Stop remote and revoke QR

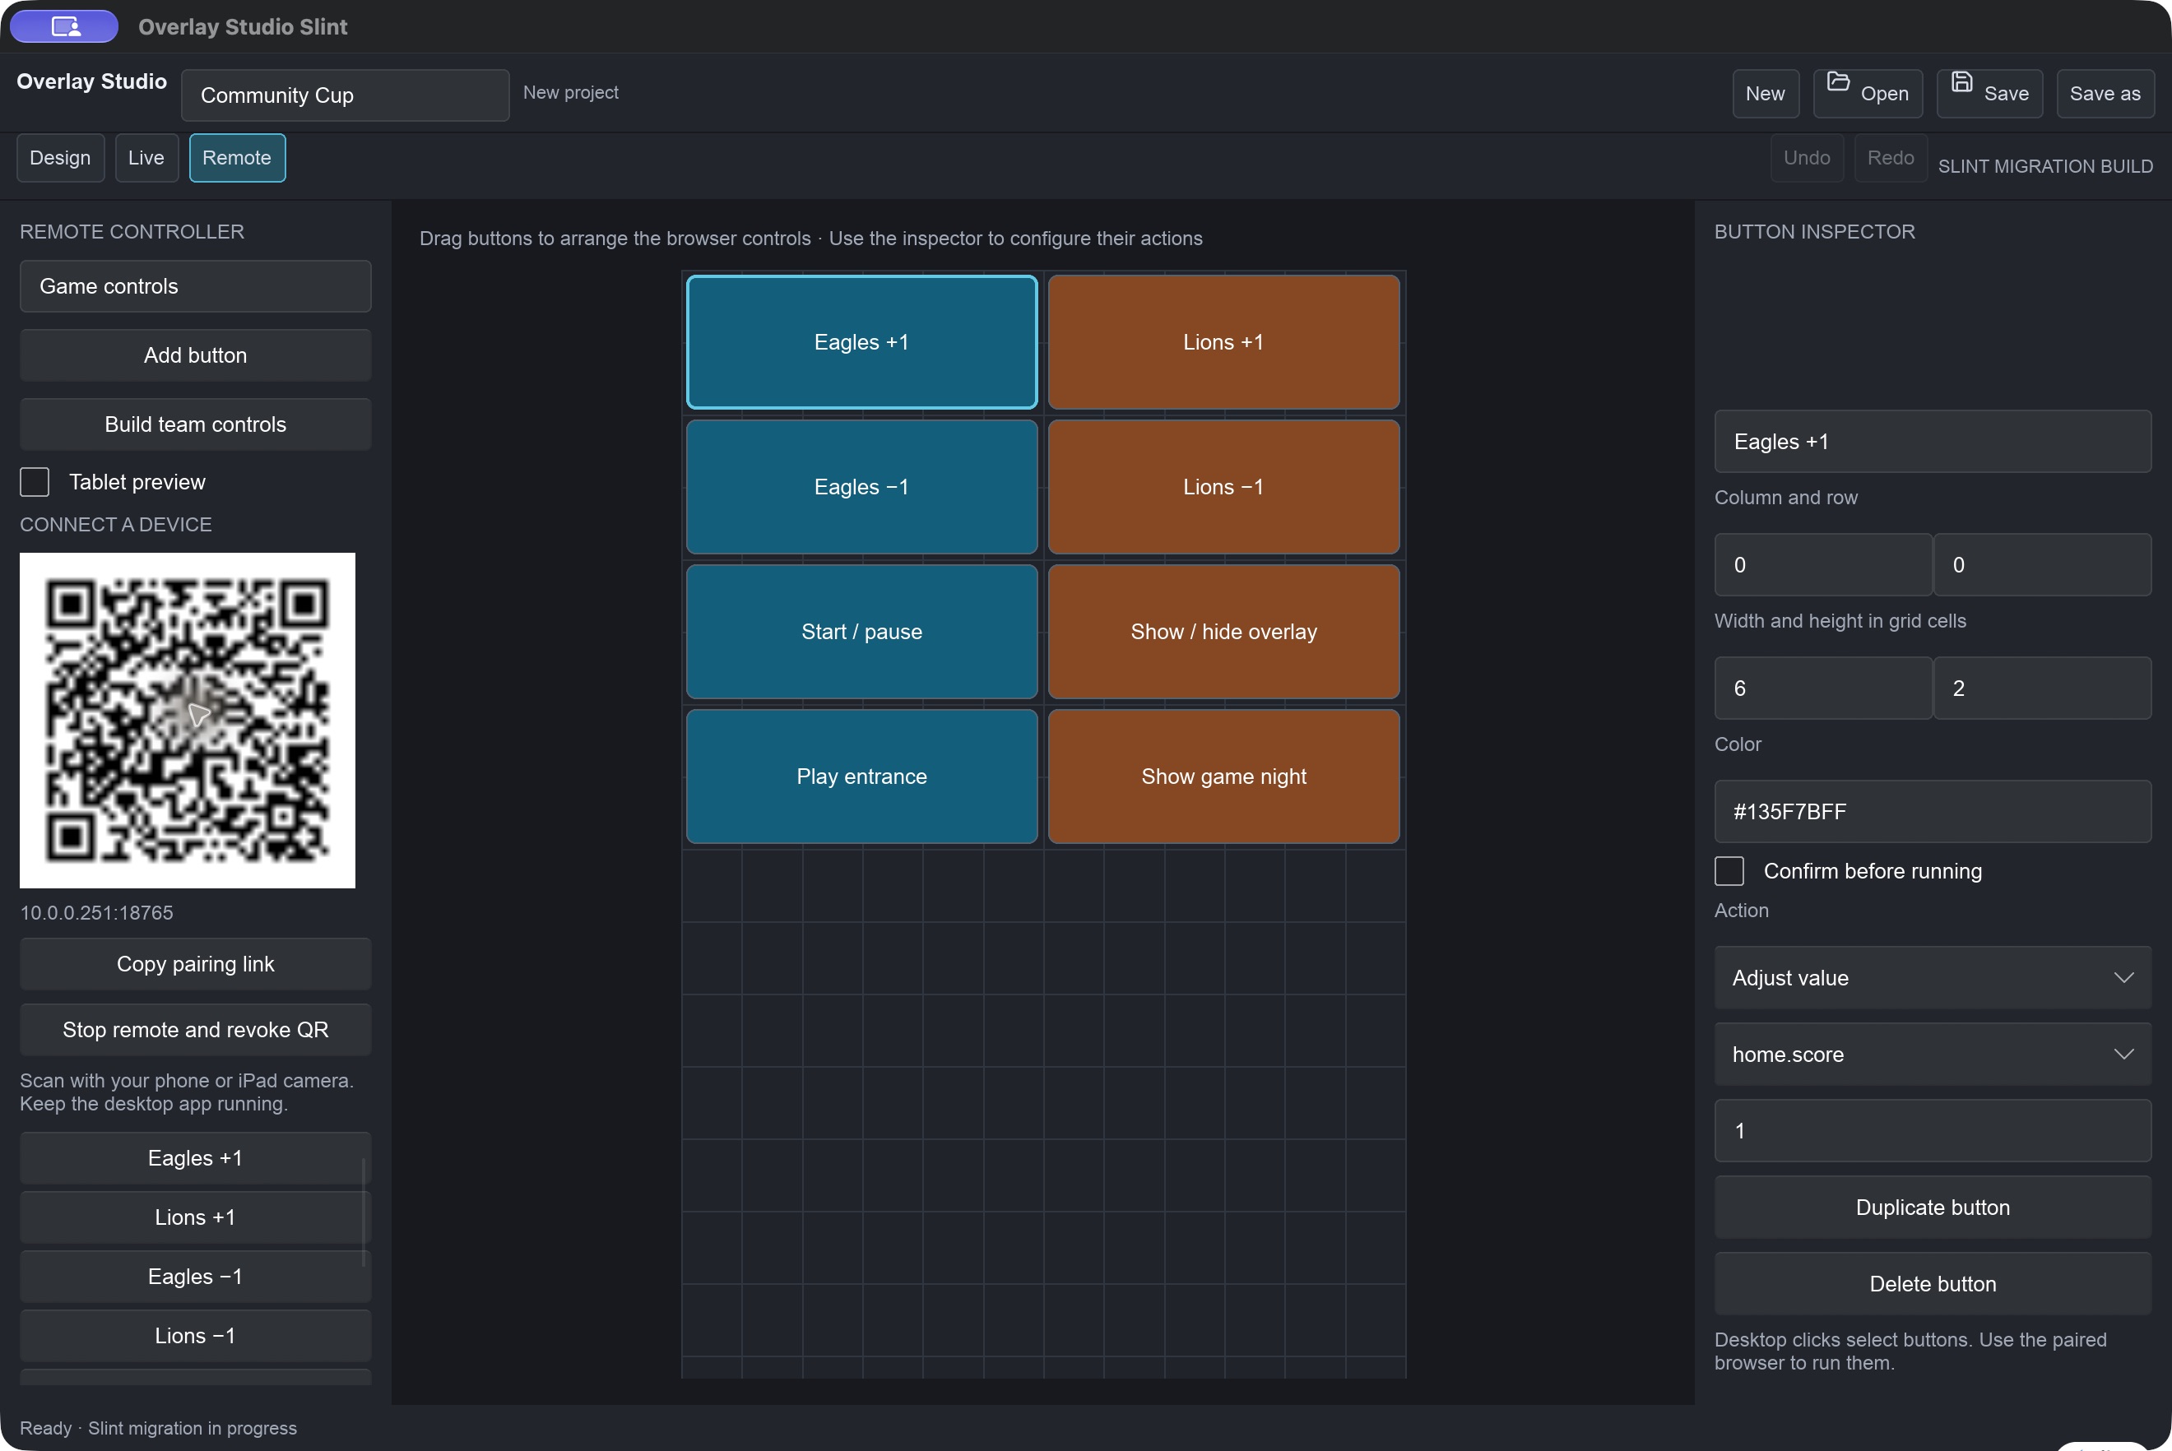pos(195,1030)
